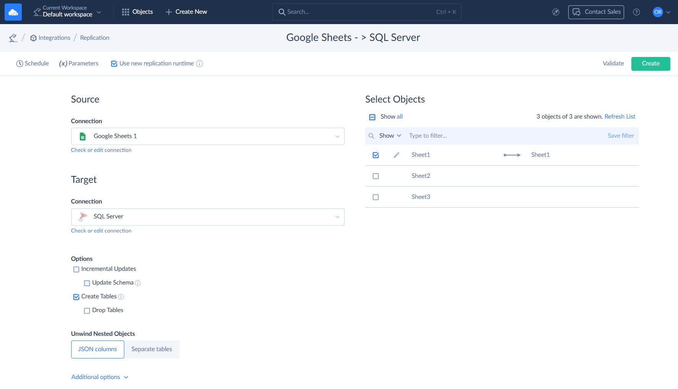Click the Create New plus button
Screen dimensions: 678x389
coord(186,12)
